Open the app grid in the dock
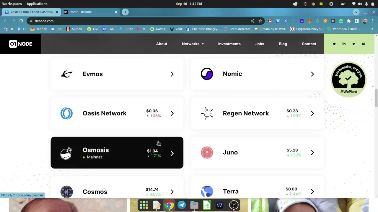This screenshot has height=212, width=378. click(x=144, y=205)
